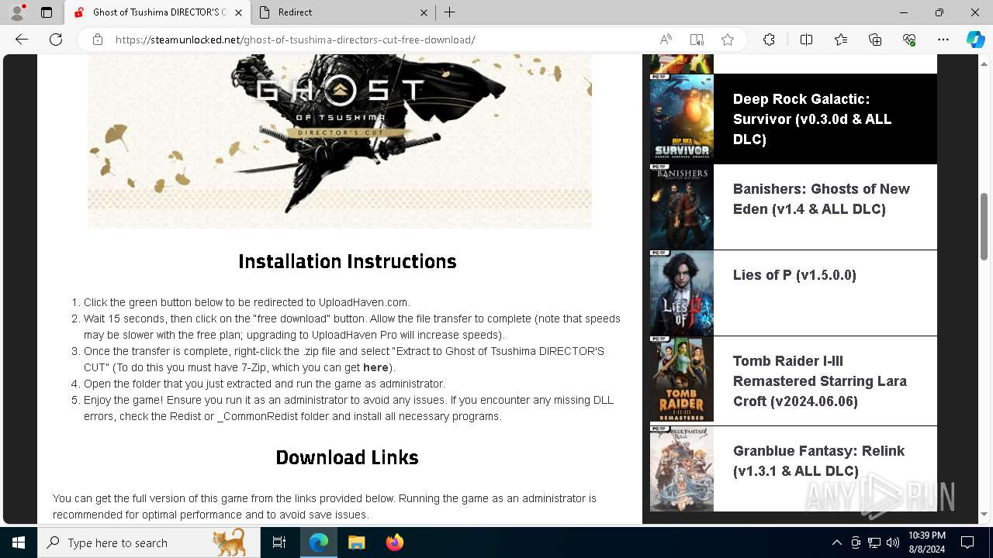Open a new browser tab
The image size is (993, 558).
449,12
